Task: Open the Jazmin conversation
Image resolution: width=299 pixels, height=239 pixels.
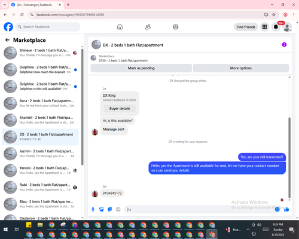Action: 40,154
